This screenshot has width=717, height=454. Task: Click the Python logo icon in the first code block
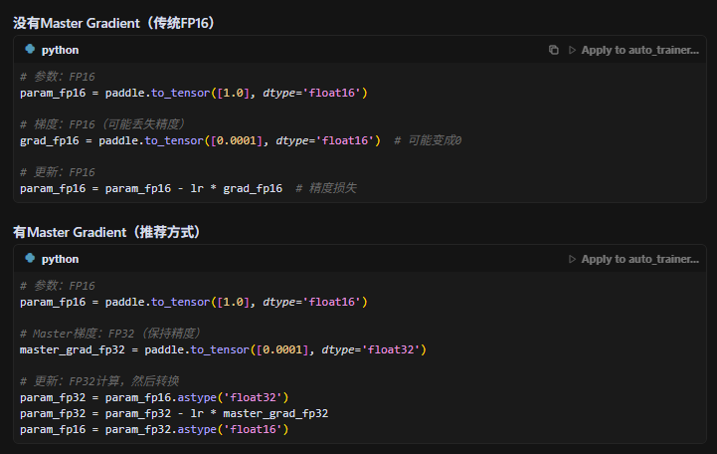[30, 50]
